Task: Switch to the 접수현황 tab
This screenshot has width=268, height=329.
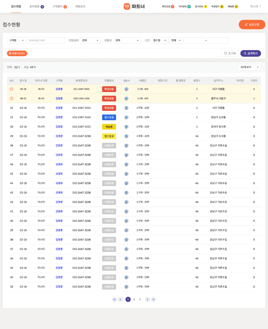Action: [16, 6]
